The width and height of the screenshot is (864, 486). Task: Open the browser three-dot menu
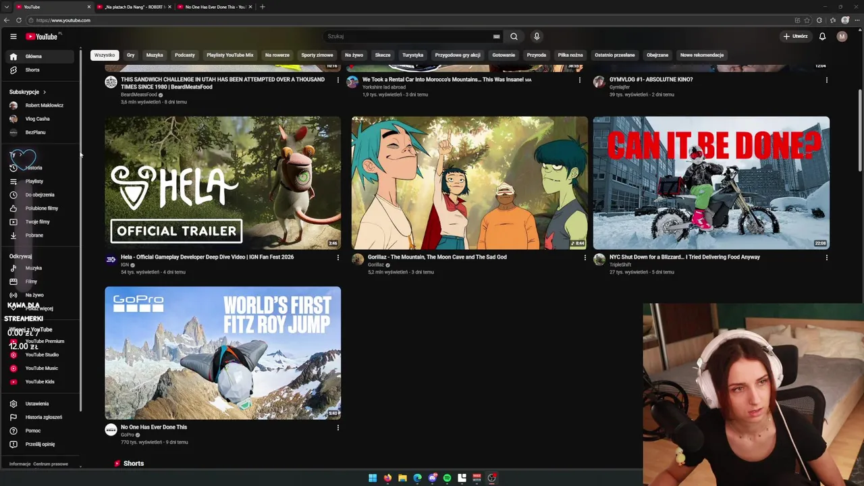[x=856, y=20]
